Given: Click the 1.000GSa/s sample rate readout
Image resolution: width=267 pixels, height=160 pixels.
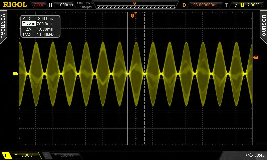Looking at the screenshot, I should click(85, 3).
